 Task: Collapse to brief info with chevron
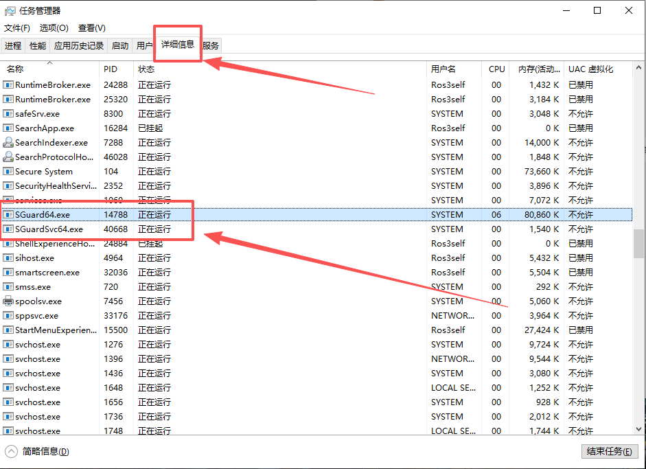12,451
